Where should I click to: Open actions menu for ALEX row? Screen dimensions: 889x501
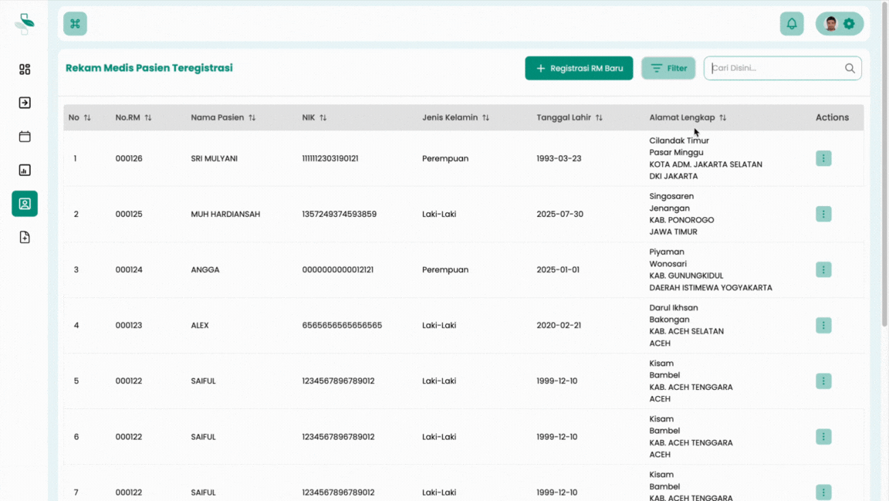[x=823, y=325]
